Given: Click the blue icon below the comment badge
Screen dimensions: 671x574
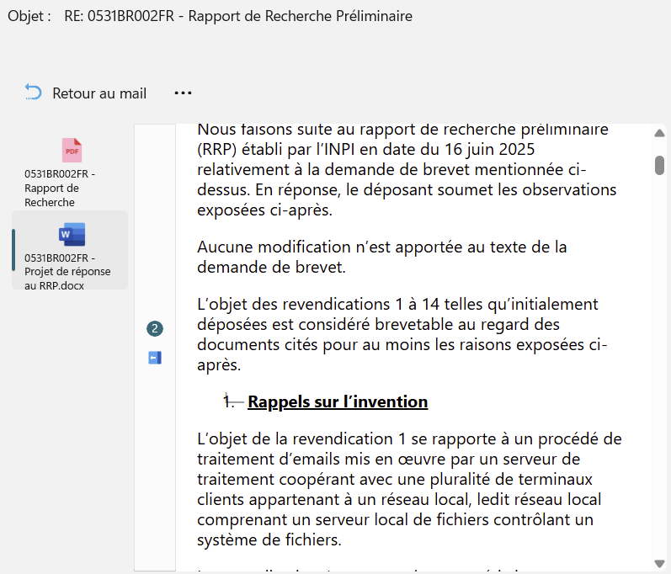Looking at the screenshot, I should [x=154, y=359].
